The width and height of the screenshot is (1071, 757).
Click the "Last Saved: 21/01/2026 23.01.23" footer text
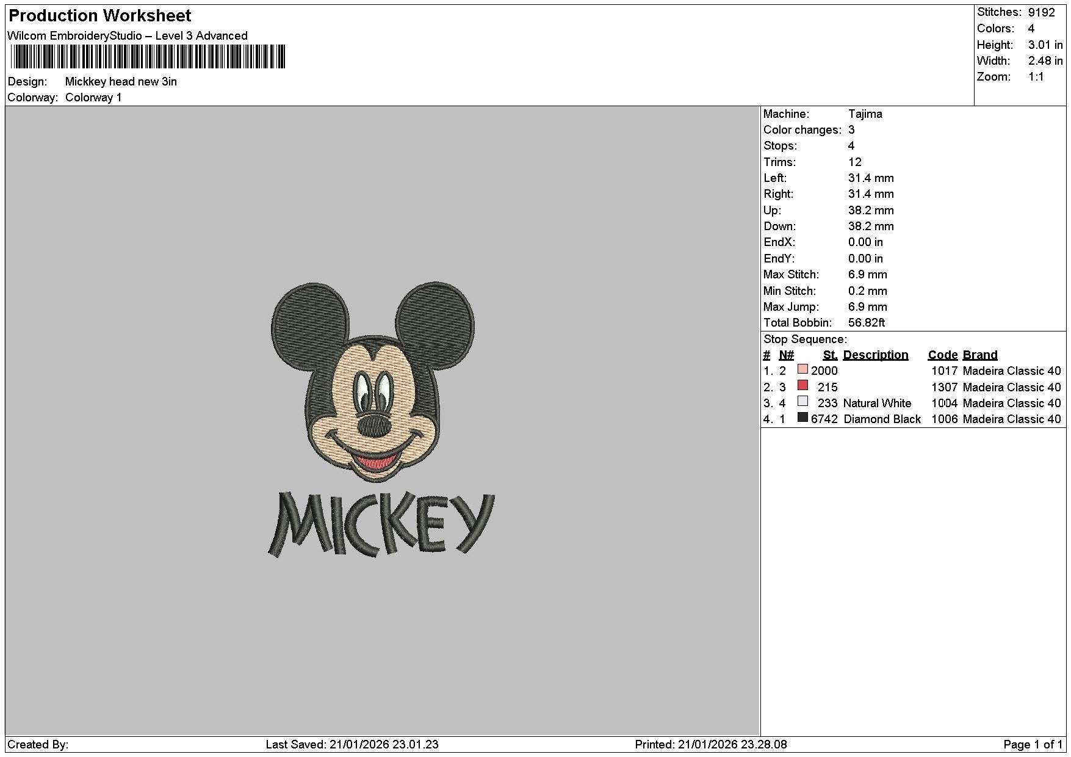coord(352,744)
